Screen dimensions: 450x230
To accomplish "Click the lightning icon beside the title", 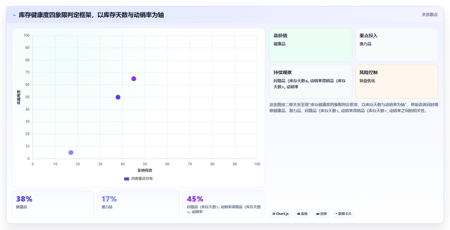I will point(14,15).
